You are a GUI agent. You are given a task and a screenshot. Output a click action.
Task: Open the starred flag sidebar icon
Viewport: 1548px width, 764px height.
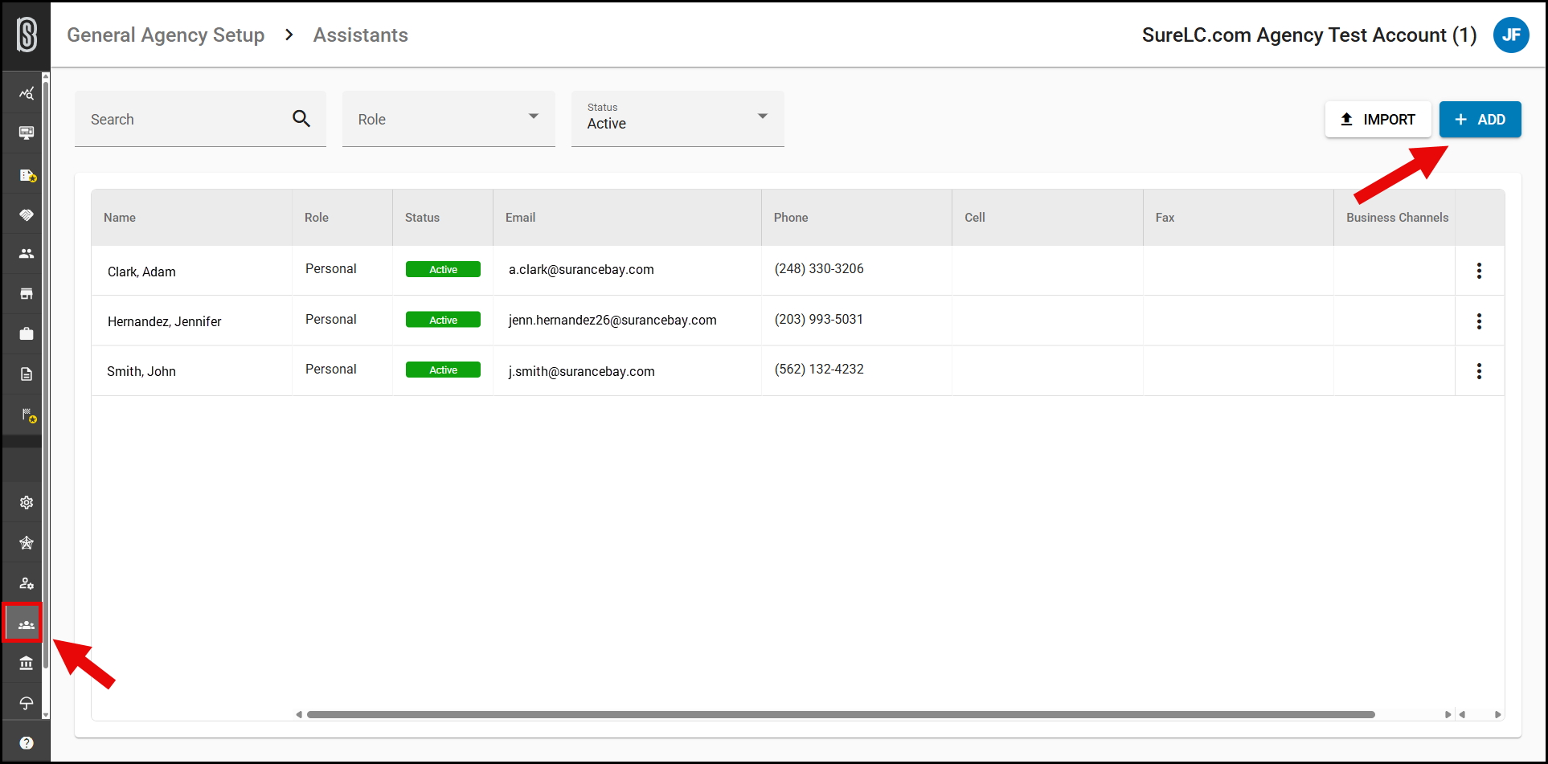pos(28,415)
